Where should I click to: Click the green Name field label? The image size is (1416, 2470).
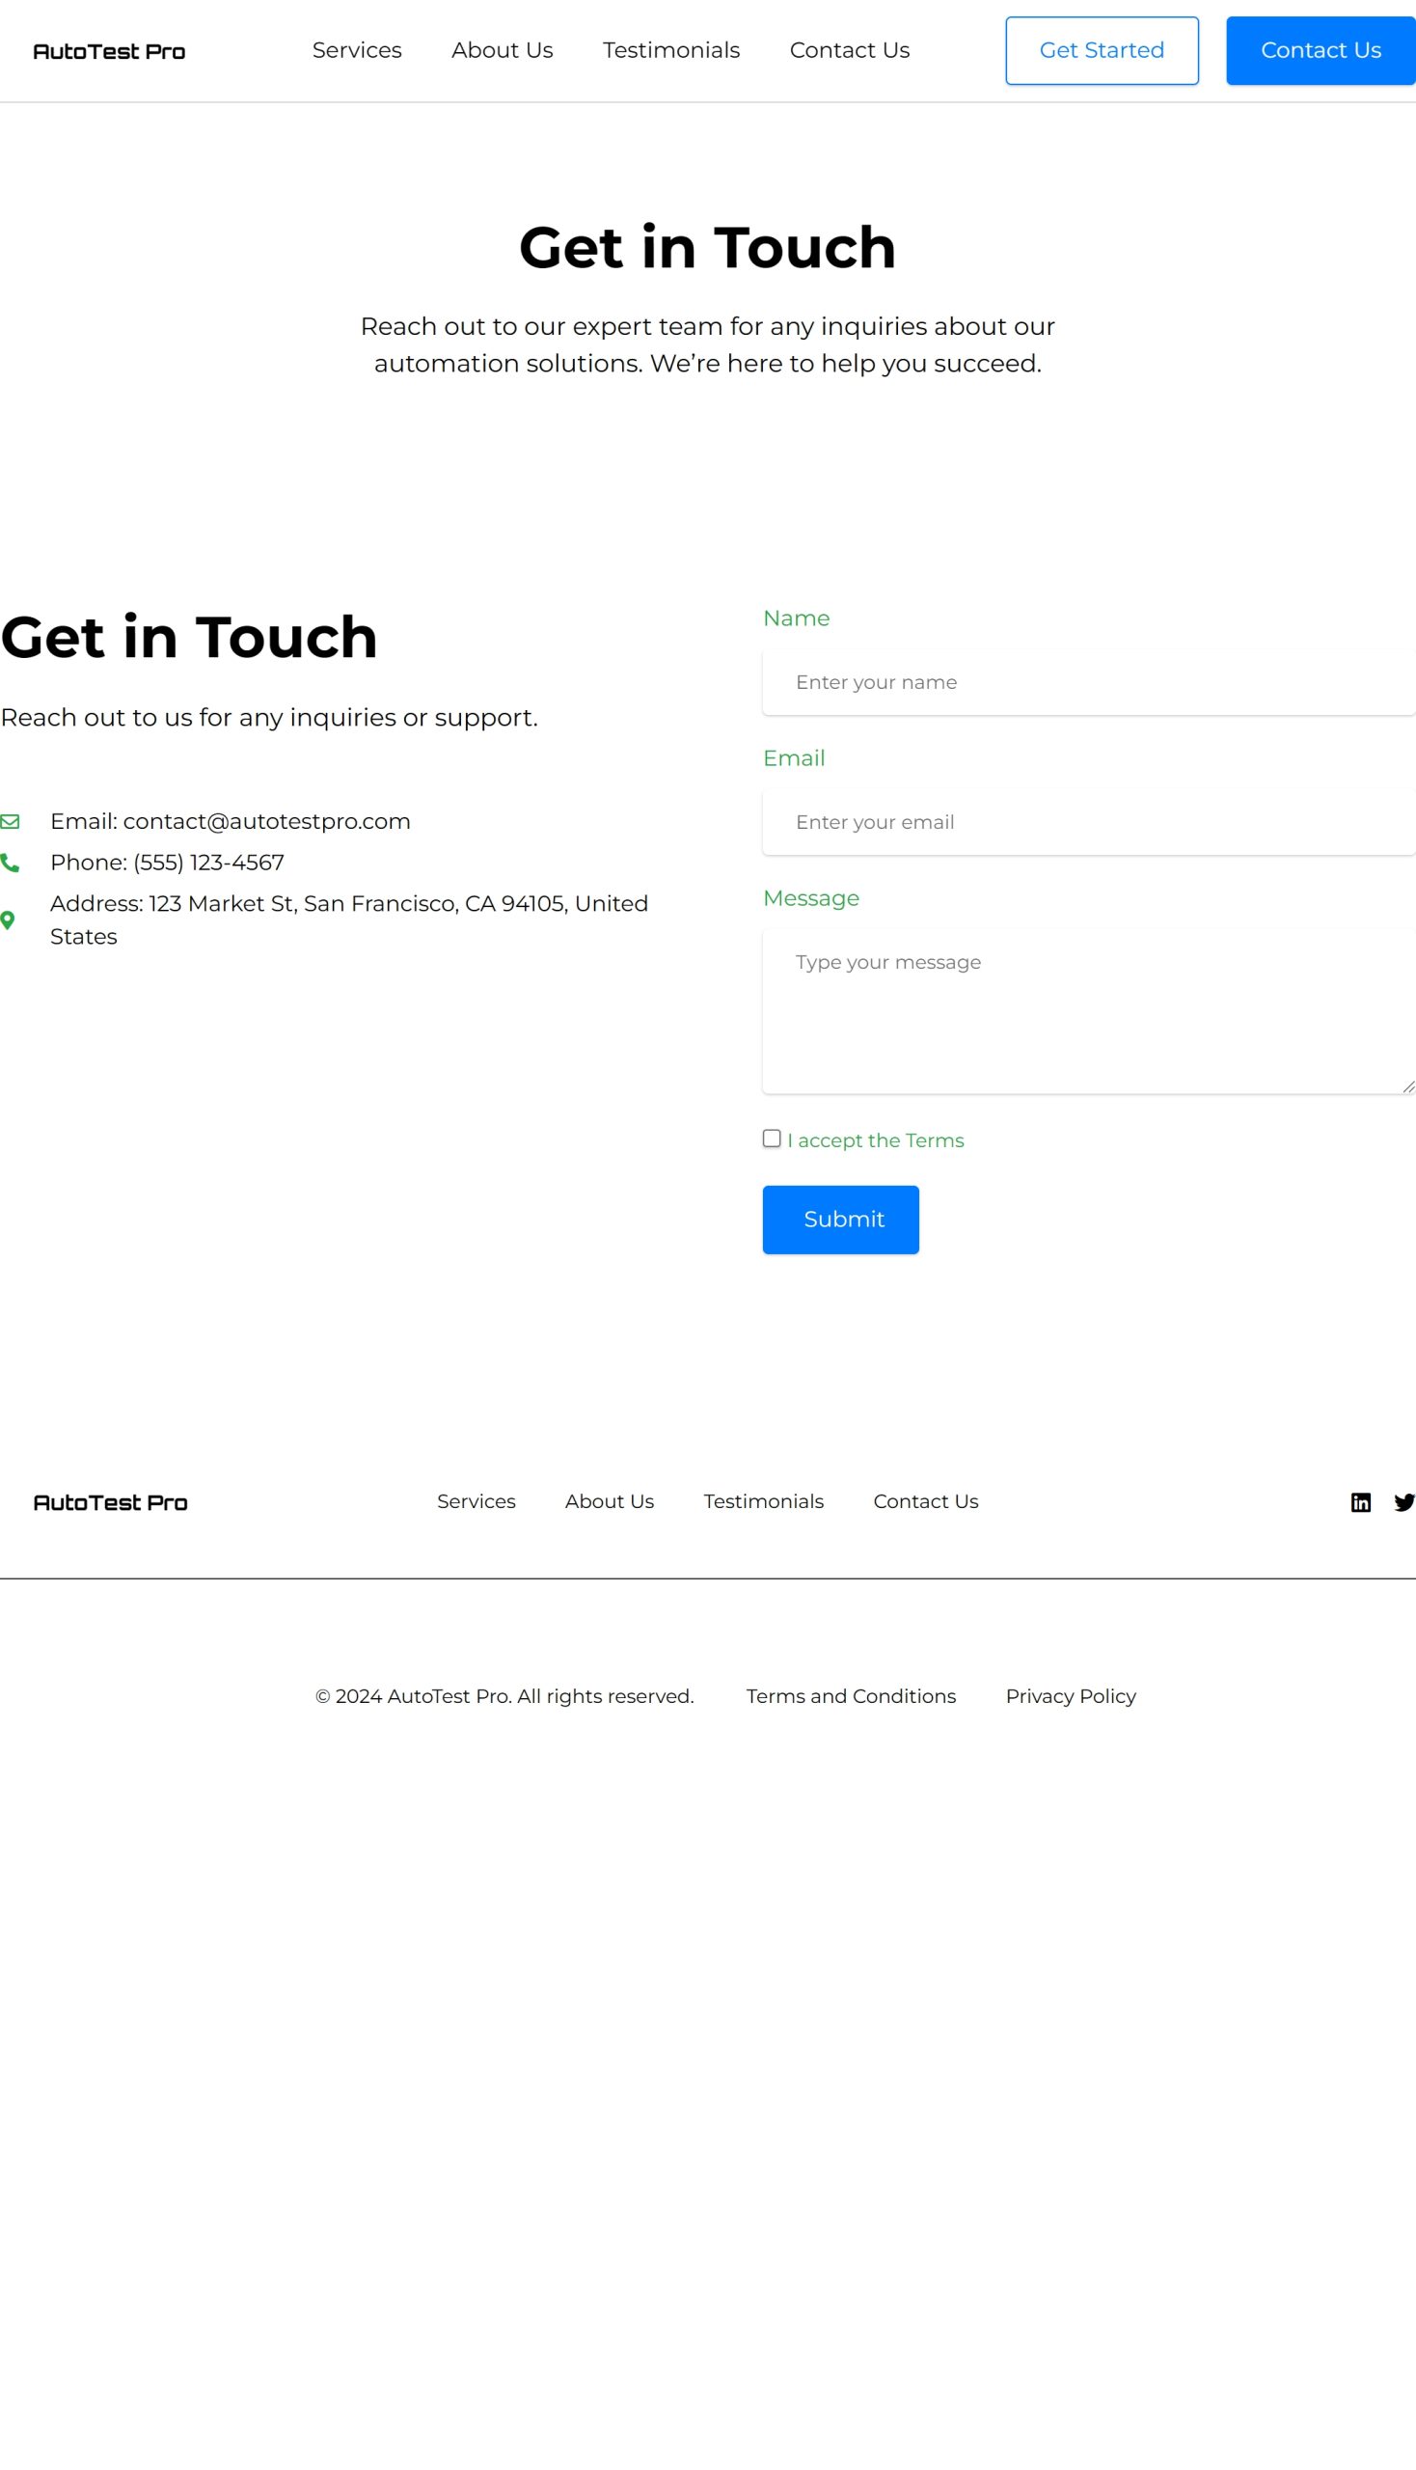pyautogui.click(x=797, y=617)
